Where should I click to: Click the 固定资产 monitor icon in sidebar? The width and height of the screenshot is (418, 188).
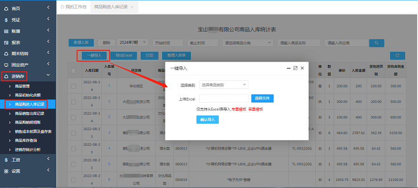pyautogui.click(x=6, y=65)
